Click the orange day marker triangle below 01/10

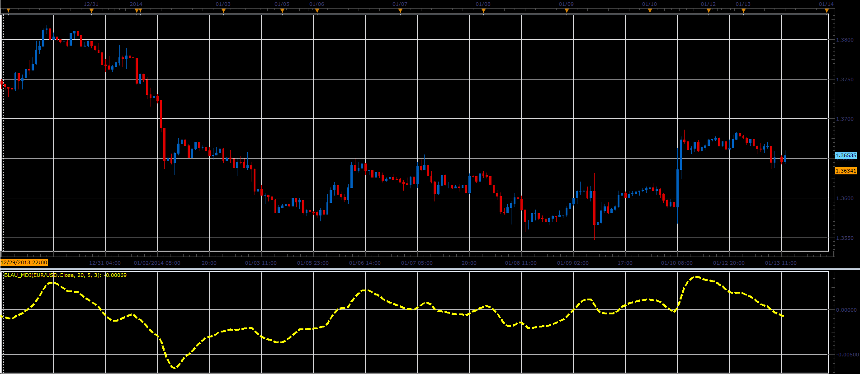coord(650,11)
